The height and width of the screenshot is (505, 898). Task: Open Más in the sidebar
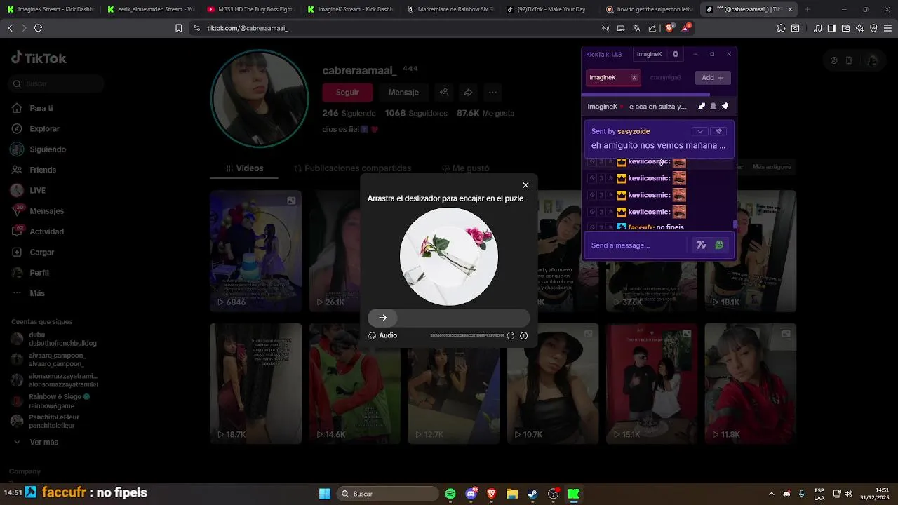click(x=36, y=293)
